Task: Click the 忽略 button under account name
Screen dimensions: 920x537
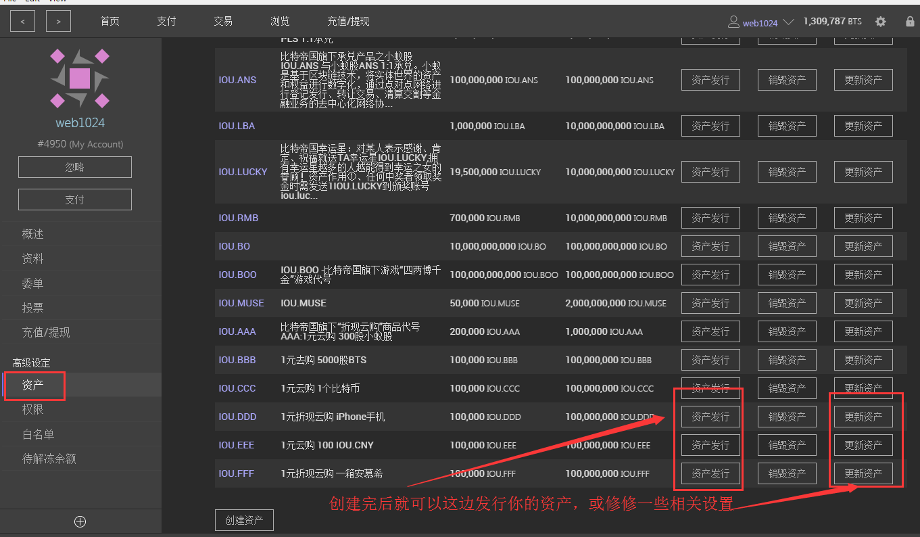Action: tap(74, 167)
